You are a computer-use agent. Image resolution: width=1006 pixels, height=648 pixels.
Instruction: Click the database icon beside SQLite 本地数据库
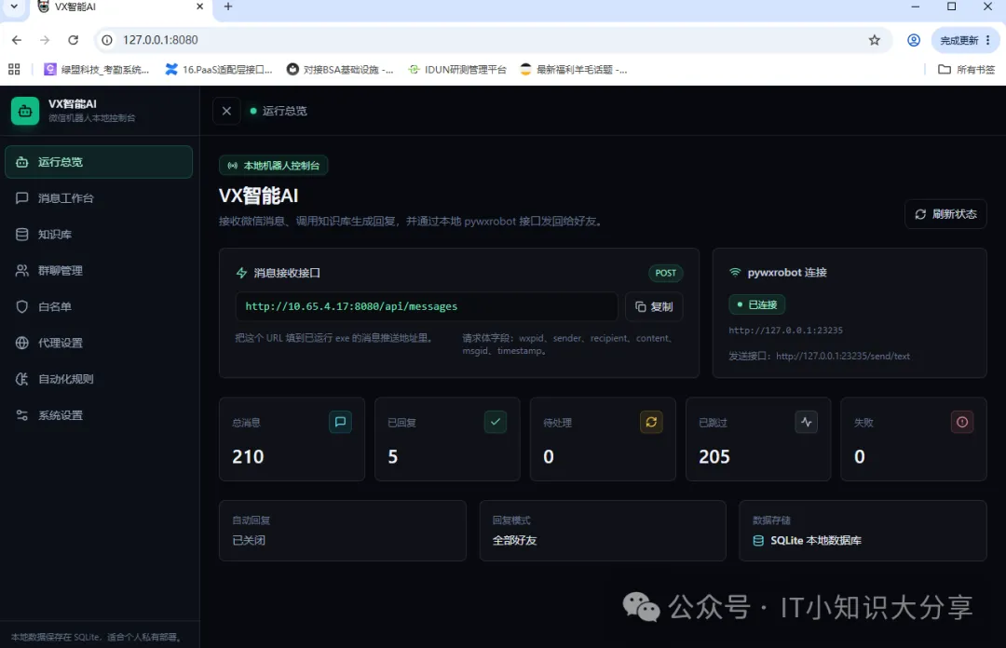[758, 541]
